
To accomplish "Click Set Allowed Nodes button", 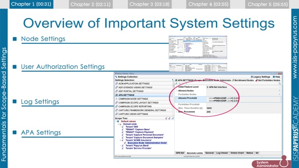I will (x=243, y=80).
